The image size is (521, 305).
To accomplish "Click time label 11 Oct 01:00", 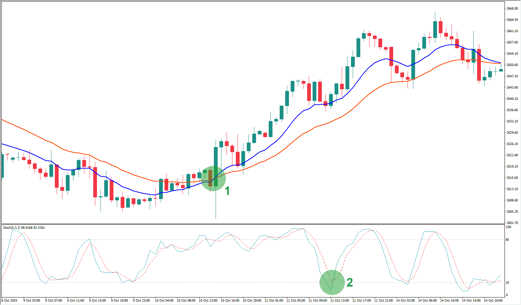I will point(274,301).
